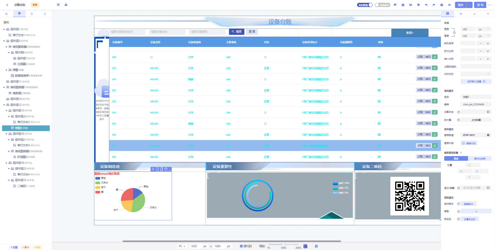Screen dimensions: 495x250
Task: Click the 编辑脚本 button
Action: click(468, 204)
